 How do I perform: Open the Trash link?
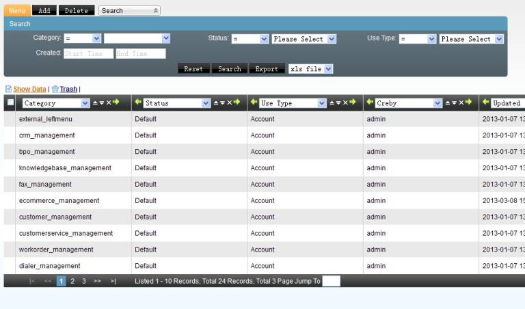(x=68, y=89)
